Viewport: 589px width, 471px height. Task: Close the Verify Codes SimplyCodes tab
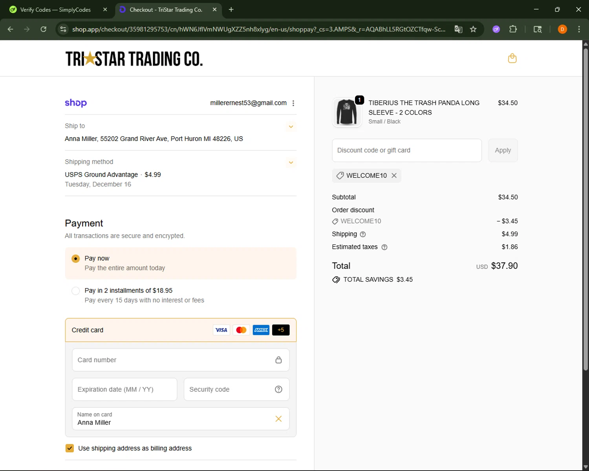(105, 10)
